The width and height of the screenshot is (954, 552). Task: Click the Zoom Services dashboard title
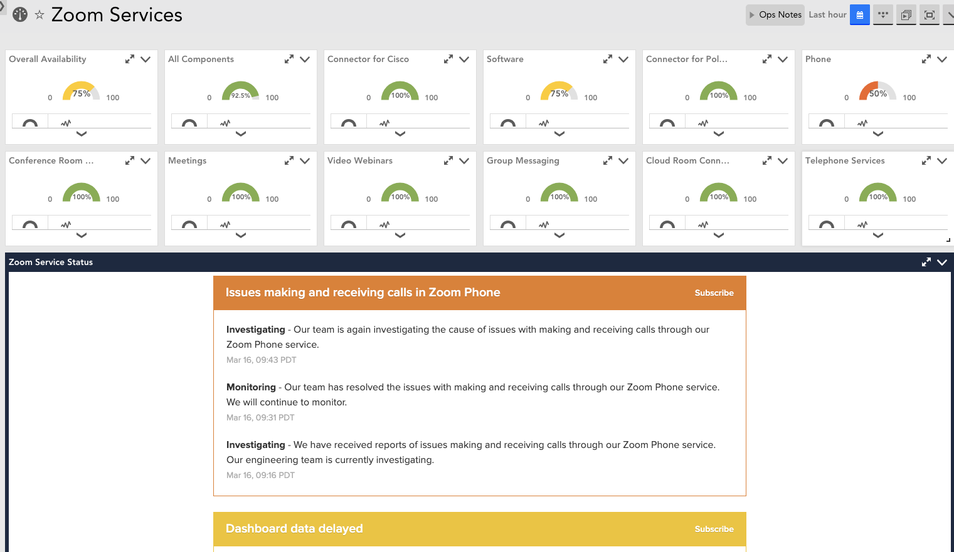click(117, 14)
